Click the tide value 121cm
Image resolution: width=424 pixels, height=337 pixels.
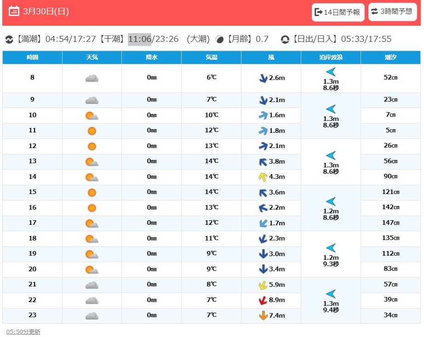[391, 192]
